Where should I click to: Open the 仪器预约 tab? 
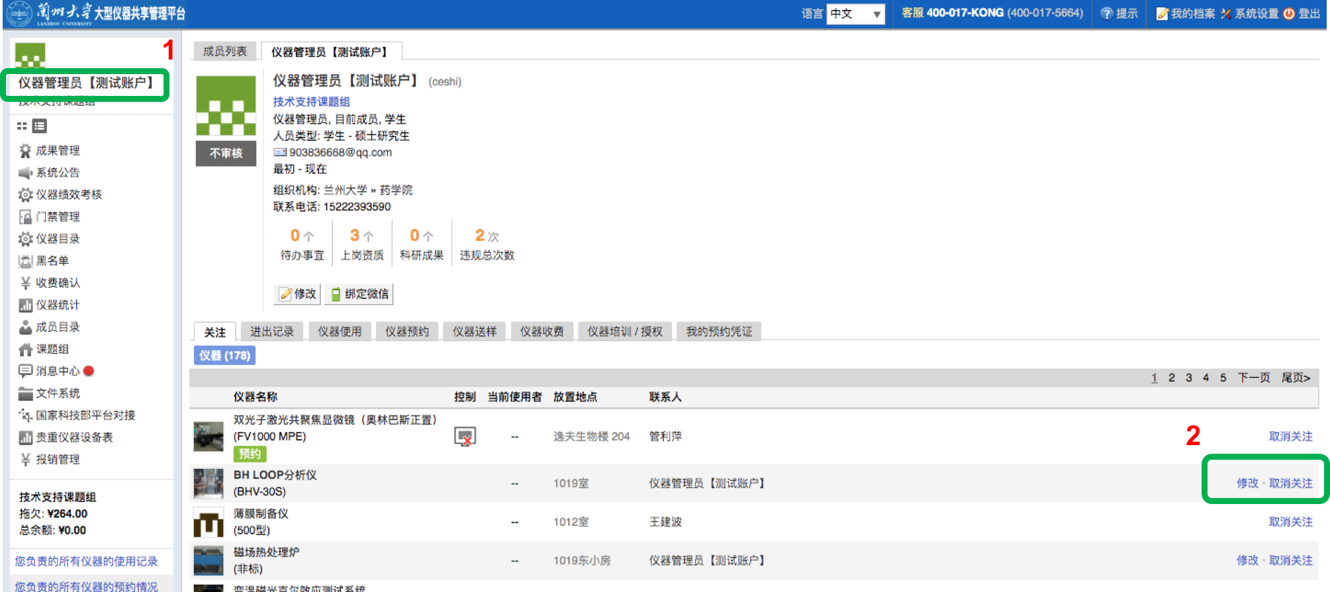tap(407, 331)
